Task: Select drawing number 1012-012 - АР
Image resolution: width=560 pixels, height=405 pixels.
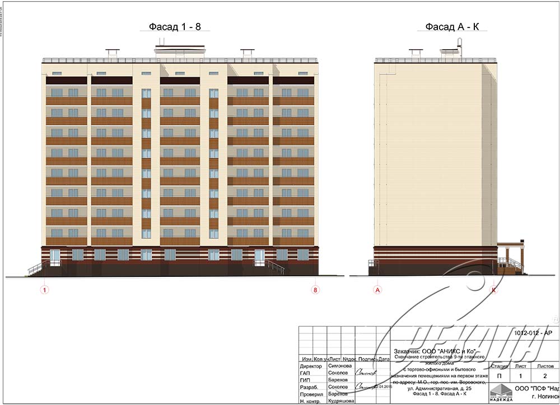Action: [533, 333]
